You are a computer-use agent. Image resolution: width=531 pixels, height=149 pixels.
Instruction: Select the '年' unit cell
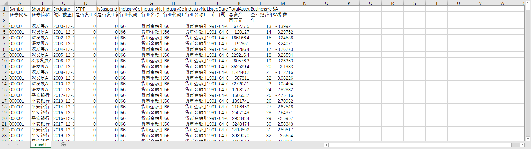click(261, 21)
